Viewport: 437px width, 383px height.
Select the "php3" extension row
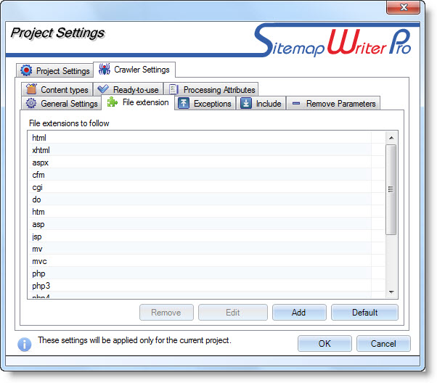tap(206, 286)
